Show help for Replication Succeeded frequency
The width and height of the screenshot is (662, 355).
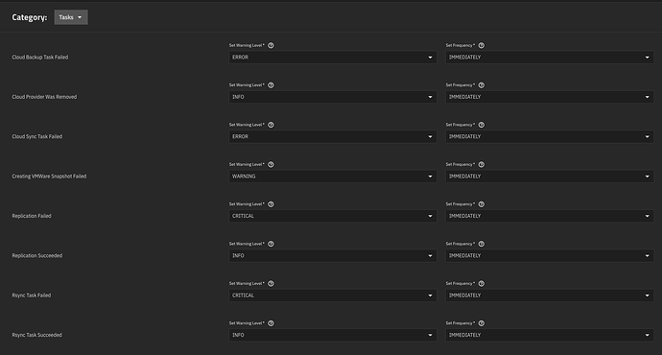482,244
